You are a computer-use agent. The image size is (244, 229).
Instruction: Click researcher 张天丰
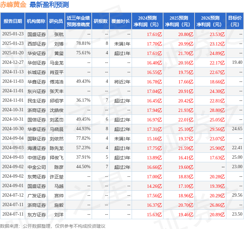pos(57,91)
